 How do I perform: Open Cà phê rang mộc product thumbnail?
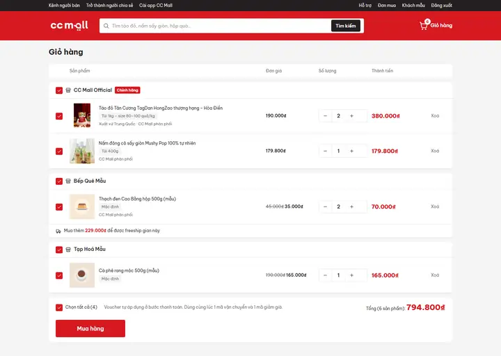pyautogui.click(x=82, y=275)
